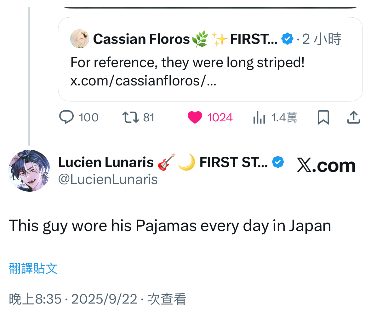Click the X.com logo
Viewport: 371px width, 319px height.
[x=326, y=165]
